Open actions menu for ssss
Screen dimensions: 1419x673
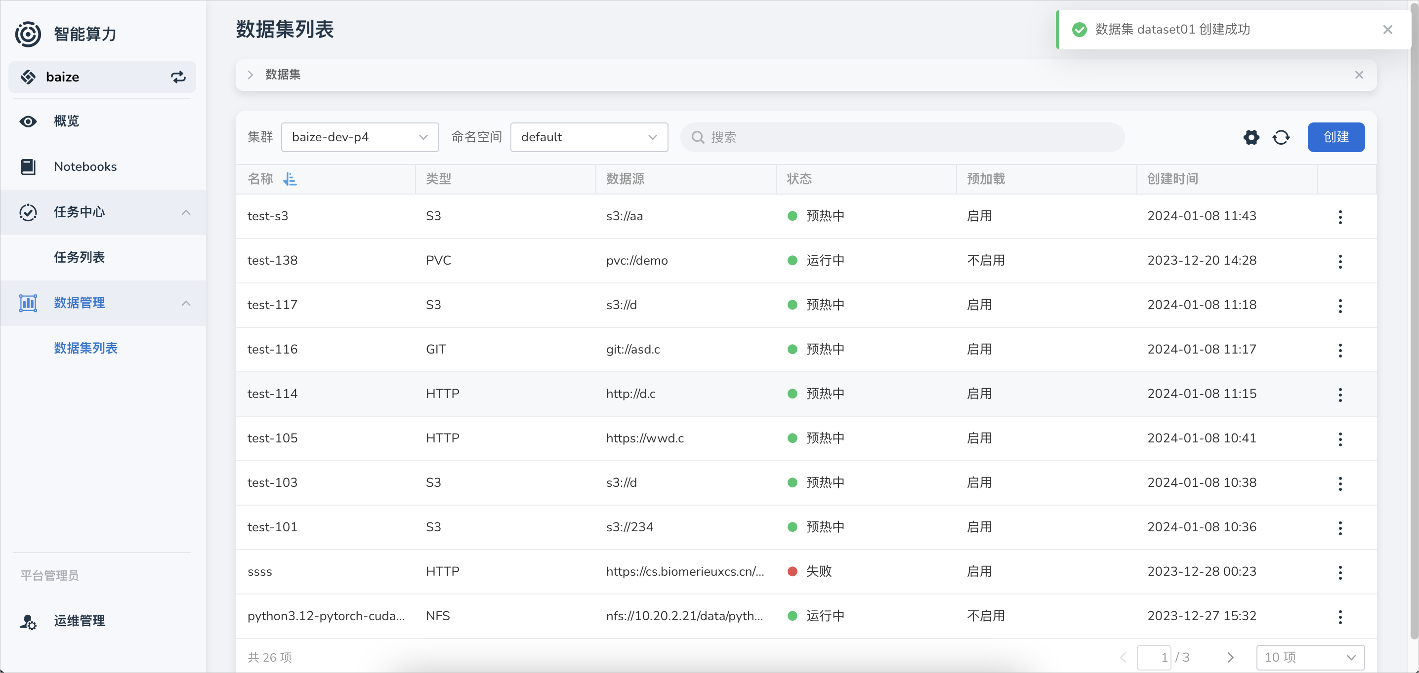[1339, 572]
